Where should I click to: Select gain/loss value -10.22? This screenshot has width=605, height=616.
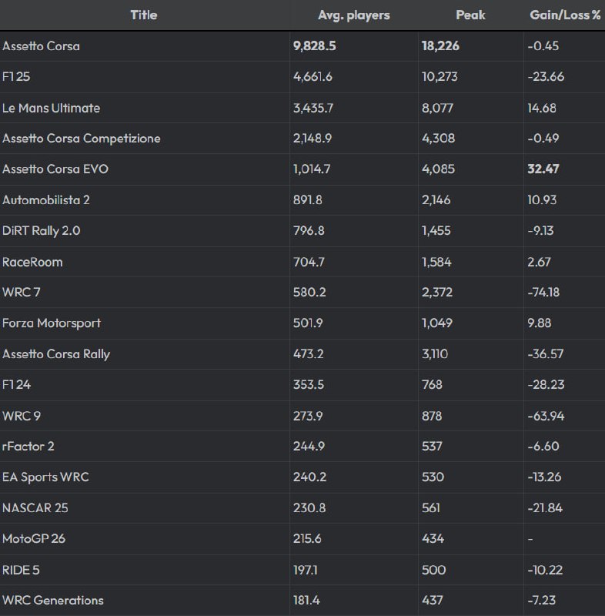(x=545, y=570)
